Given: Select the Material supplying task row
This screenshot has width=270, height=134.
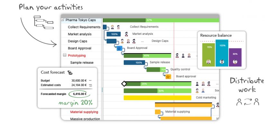Looking at the screenshot, I should pos(84,112).
